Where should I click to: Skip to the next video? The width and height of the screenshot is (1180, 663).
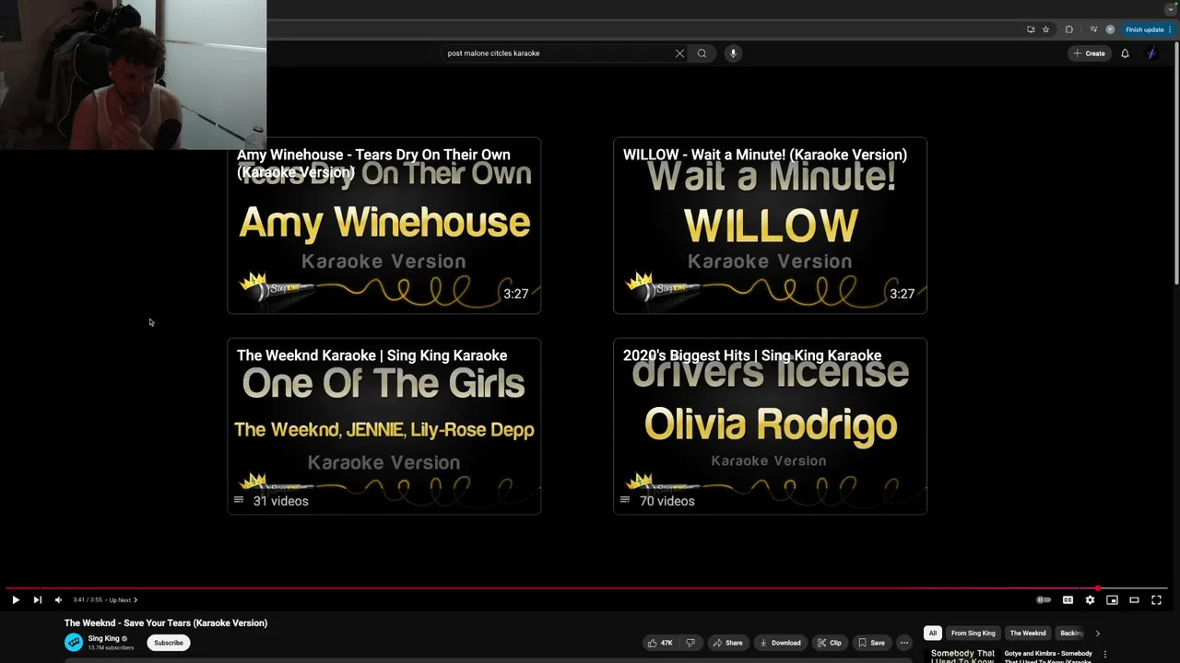pyautogui.click(x=38, y=599)
